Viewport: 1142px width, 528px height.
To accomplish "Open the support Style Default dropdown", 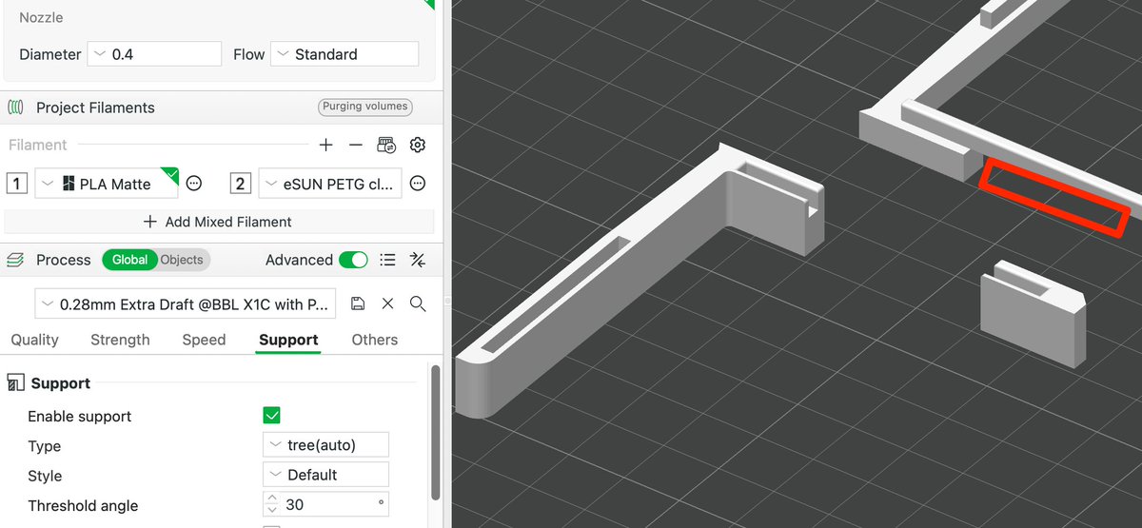I will (325, 475).
